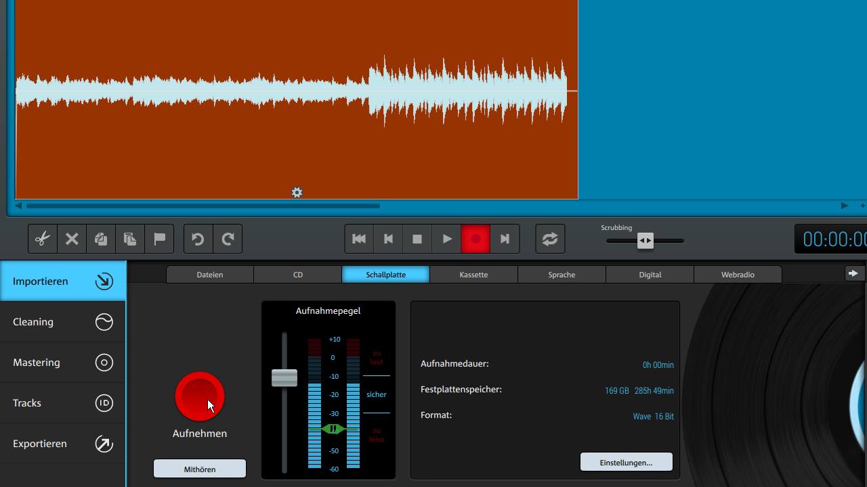Select the scissors cut tool
This screenshot has height=487, width=867.
[x=43, y=239]
